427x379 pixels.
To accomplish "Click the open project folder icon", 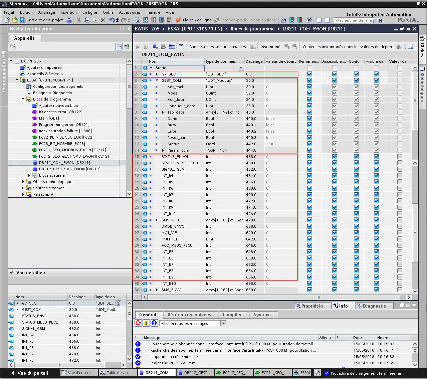I will pos(14,20).
